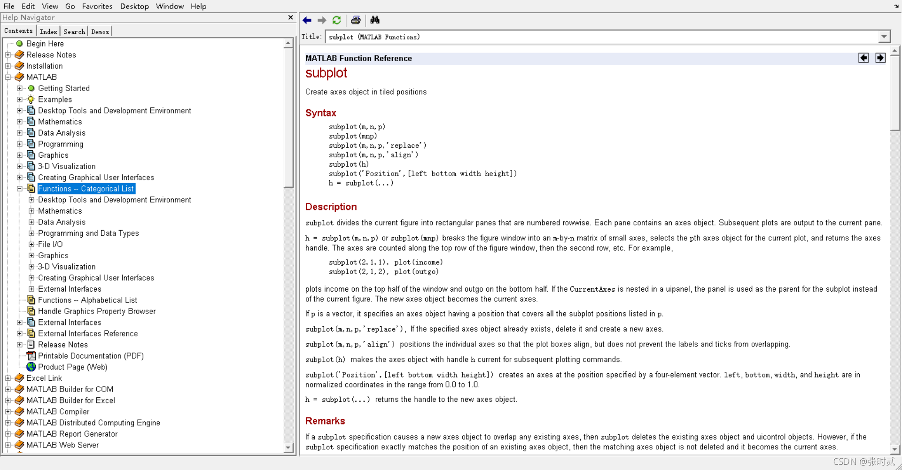Select Functions -- Alphabetical List
The image size is (902, 470).
(x=87, y=300)
